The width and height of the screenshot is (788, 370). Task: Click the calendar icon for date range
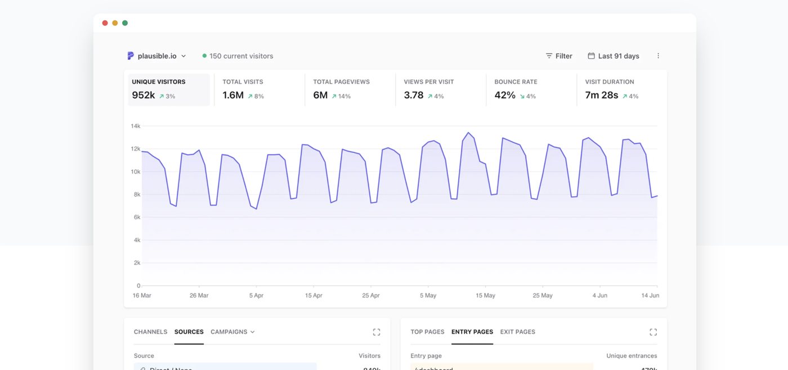pos(591,56)
